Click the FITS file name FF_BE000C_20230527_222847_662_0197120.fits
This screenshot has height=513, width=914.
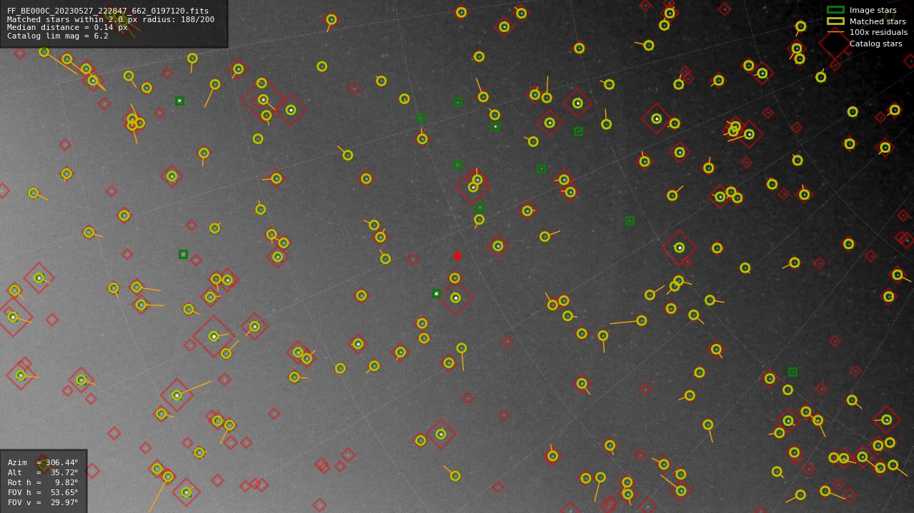[108, 11]
